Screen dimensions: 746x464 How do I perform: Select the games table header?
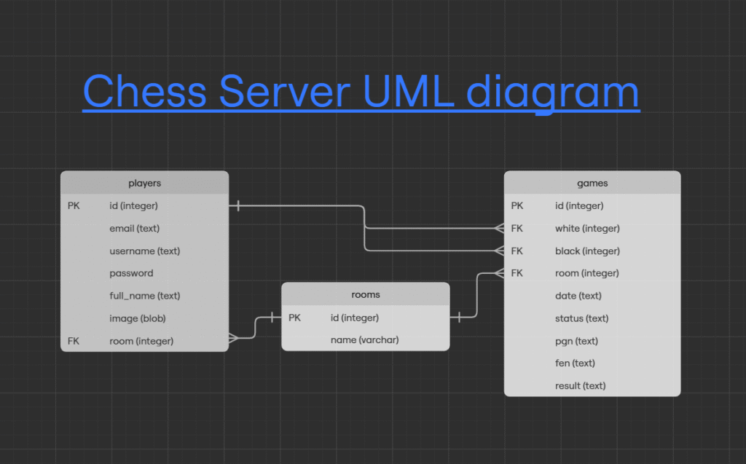tap(592, 183)
